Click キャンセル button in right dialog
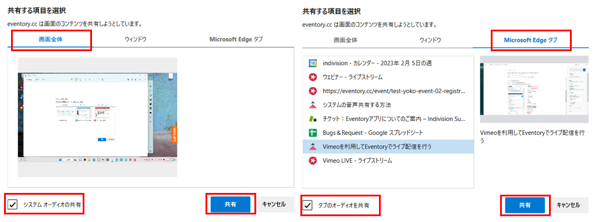 coord(568,205)
